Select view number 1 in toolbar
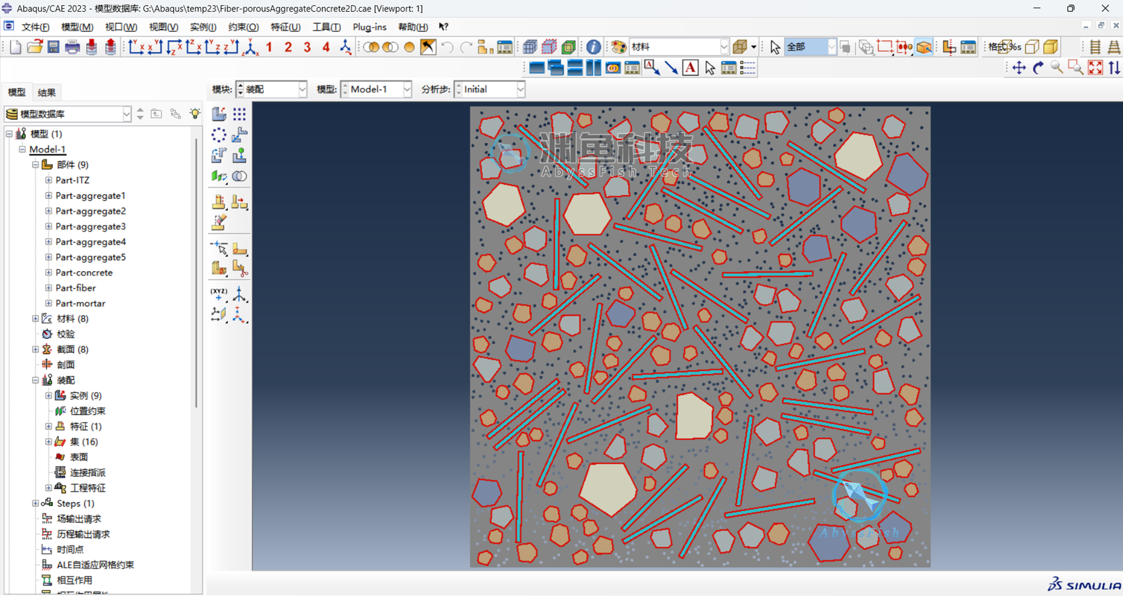 269,47
